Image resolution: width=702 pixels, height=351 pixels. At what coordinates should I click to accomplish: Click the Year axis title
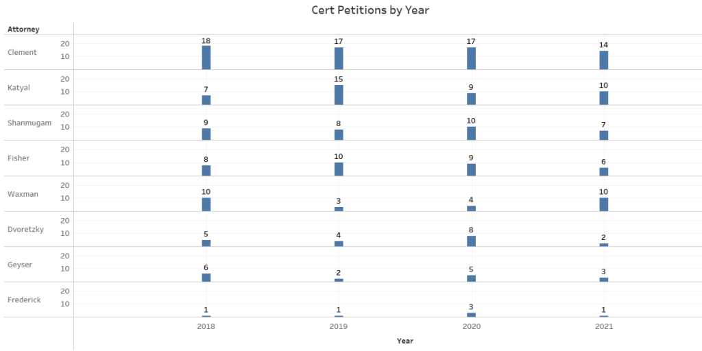(x=404, y=341)
